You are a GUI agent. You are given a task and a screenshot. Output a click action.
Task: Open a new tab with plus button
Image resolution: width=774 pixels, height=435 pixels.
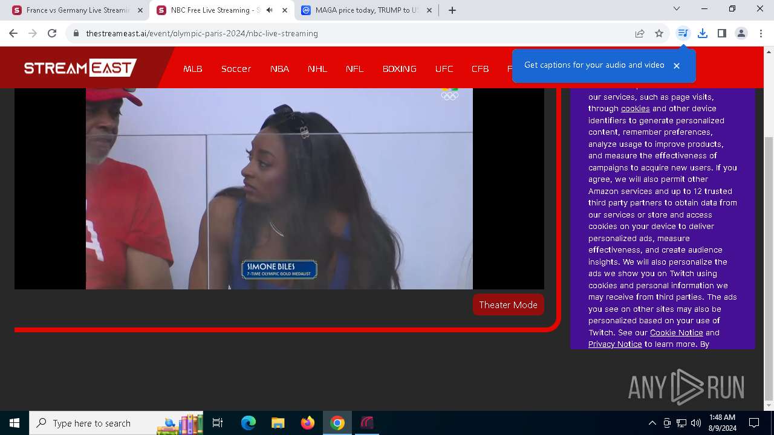(x=452, y=10)
